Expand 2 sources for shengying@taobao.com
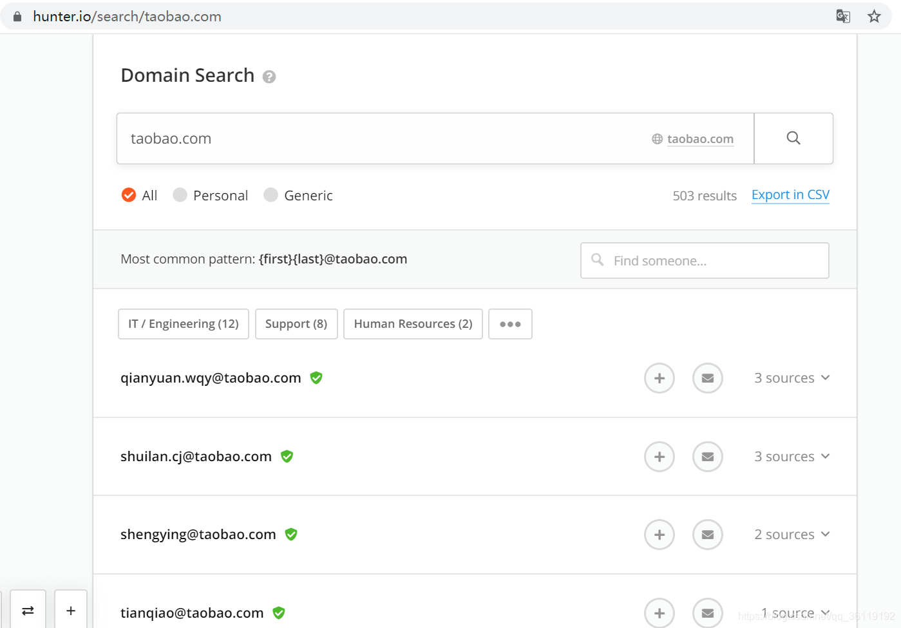901x628 pixels. pyautogui.click(x=792, y=535)
